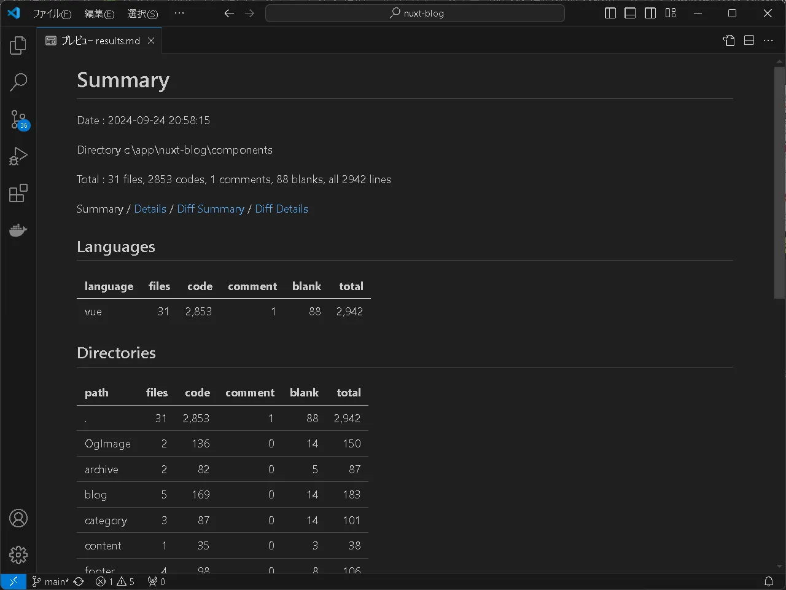Open remote window indicator in status bar
The height and width of the screenshot is (590, 786).
point(13,581)
